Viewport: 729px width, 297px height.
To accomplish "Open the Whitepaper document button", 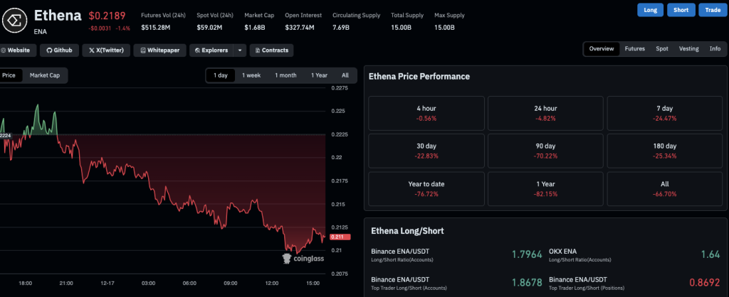I will 162,50.
